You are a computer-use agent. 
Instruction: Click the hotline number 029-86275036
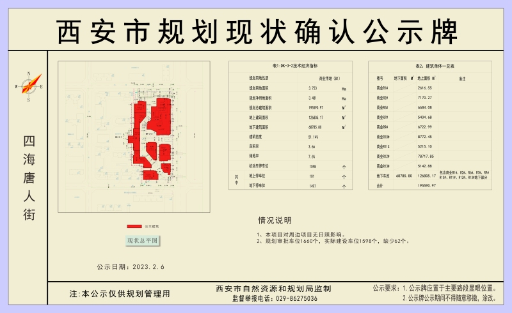[x=291, y=298]
